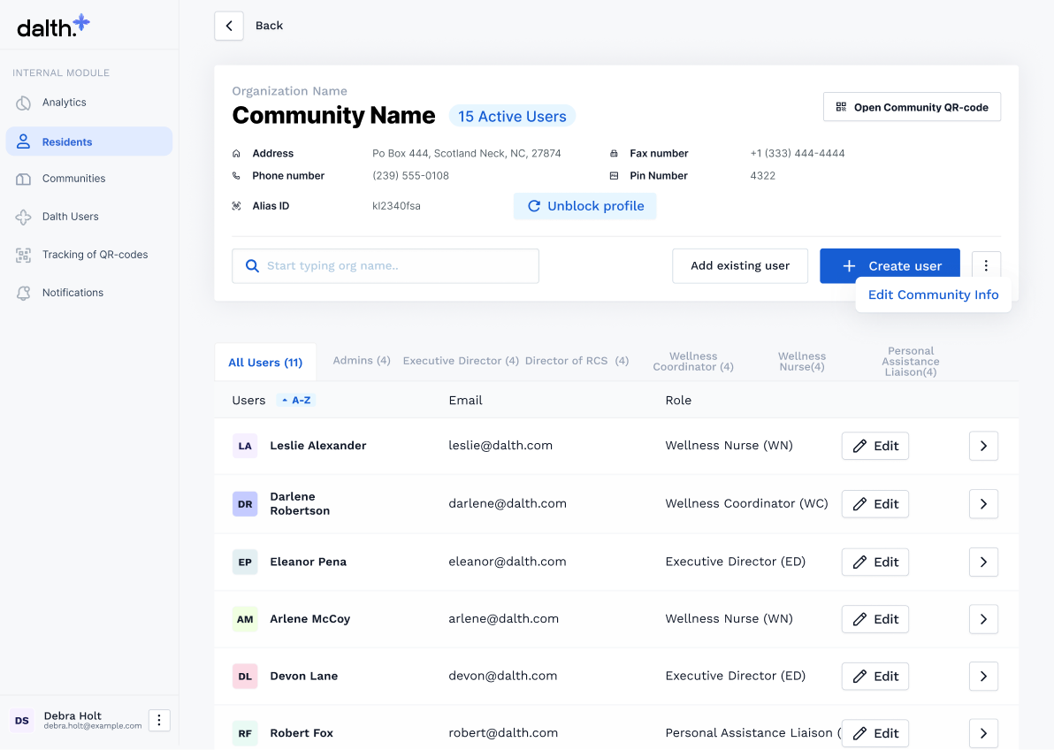Expand Devon Lane's details chevron
Screen dimensions: 1054x750
(x=983, y=677)
